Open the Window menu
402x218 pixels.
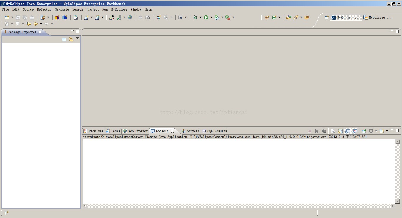click(x=136, y=9)
